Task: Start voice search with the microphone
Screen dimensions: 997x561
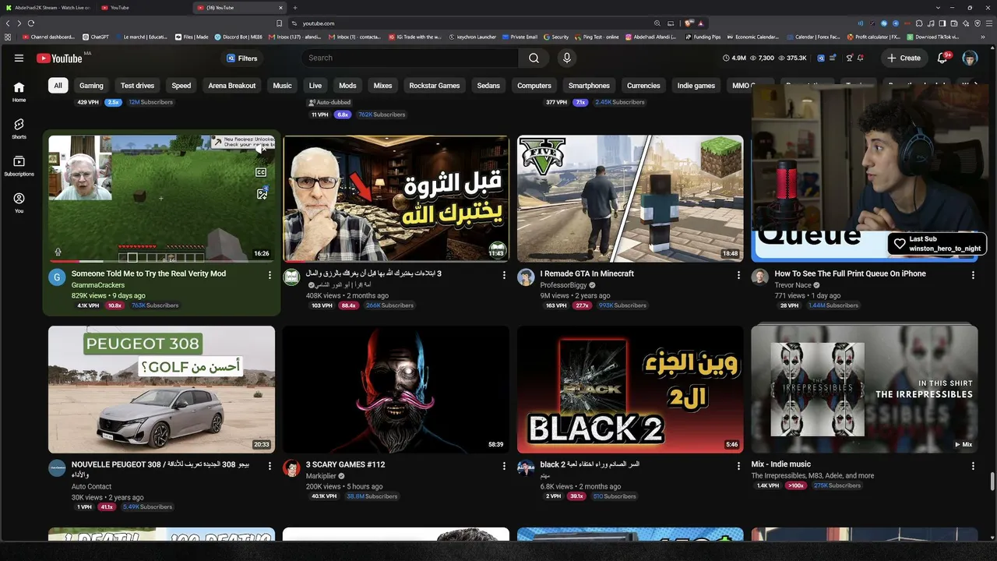Action: point(567,58)
